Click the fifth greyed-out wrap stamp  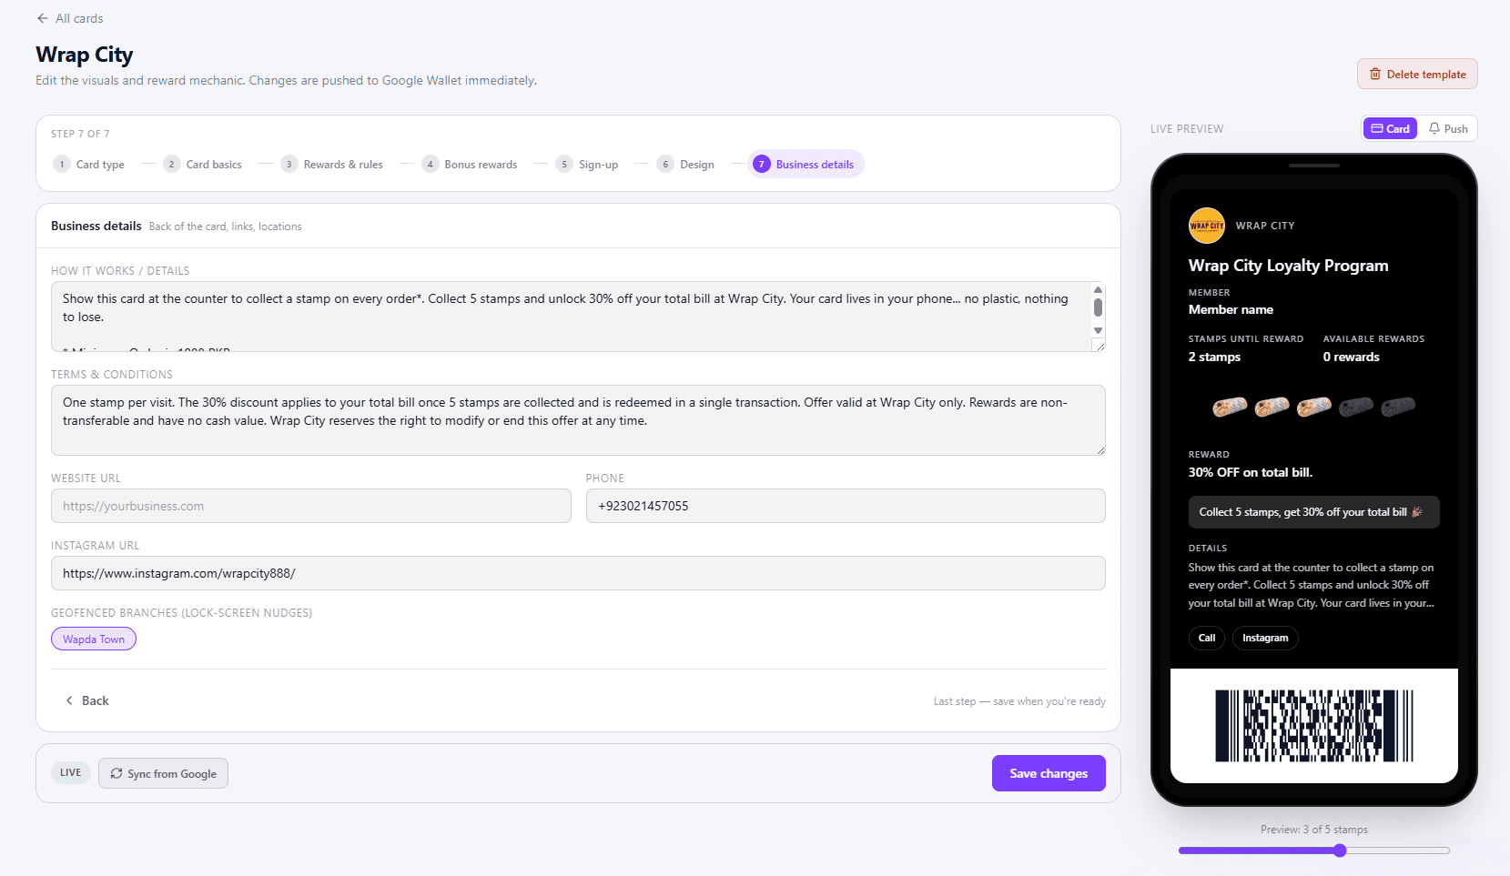coord(1398,407)
